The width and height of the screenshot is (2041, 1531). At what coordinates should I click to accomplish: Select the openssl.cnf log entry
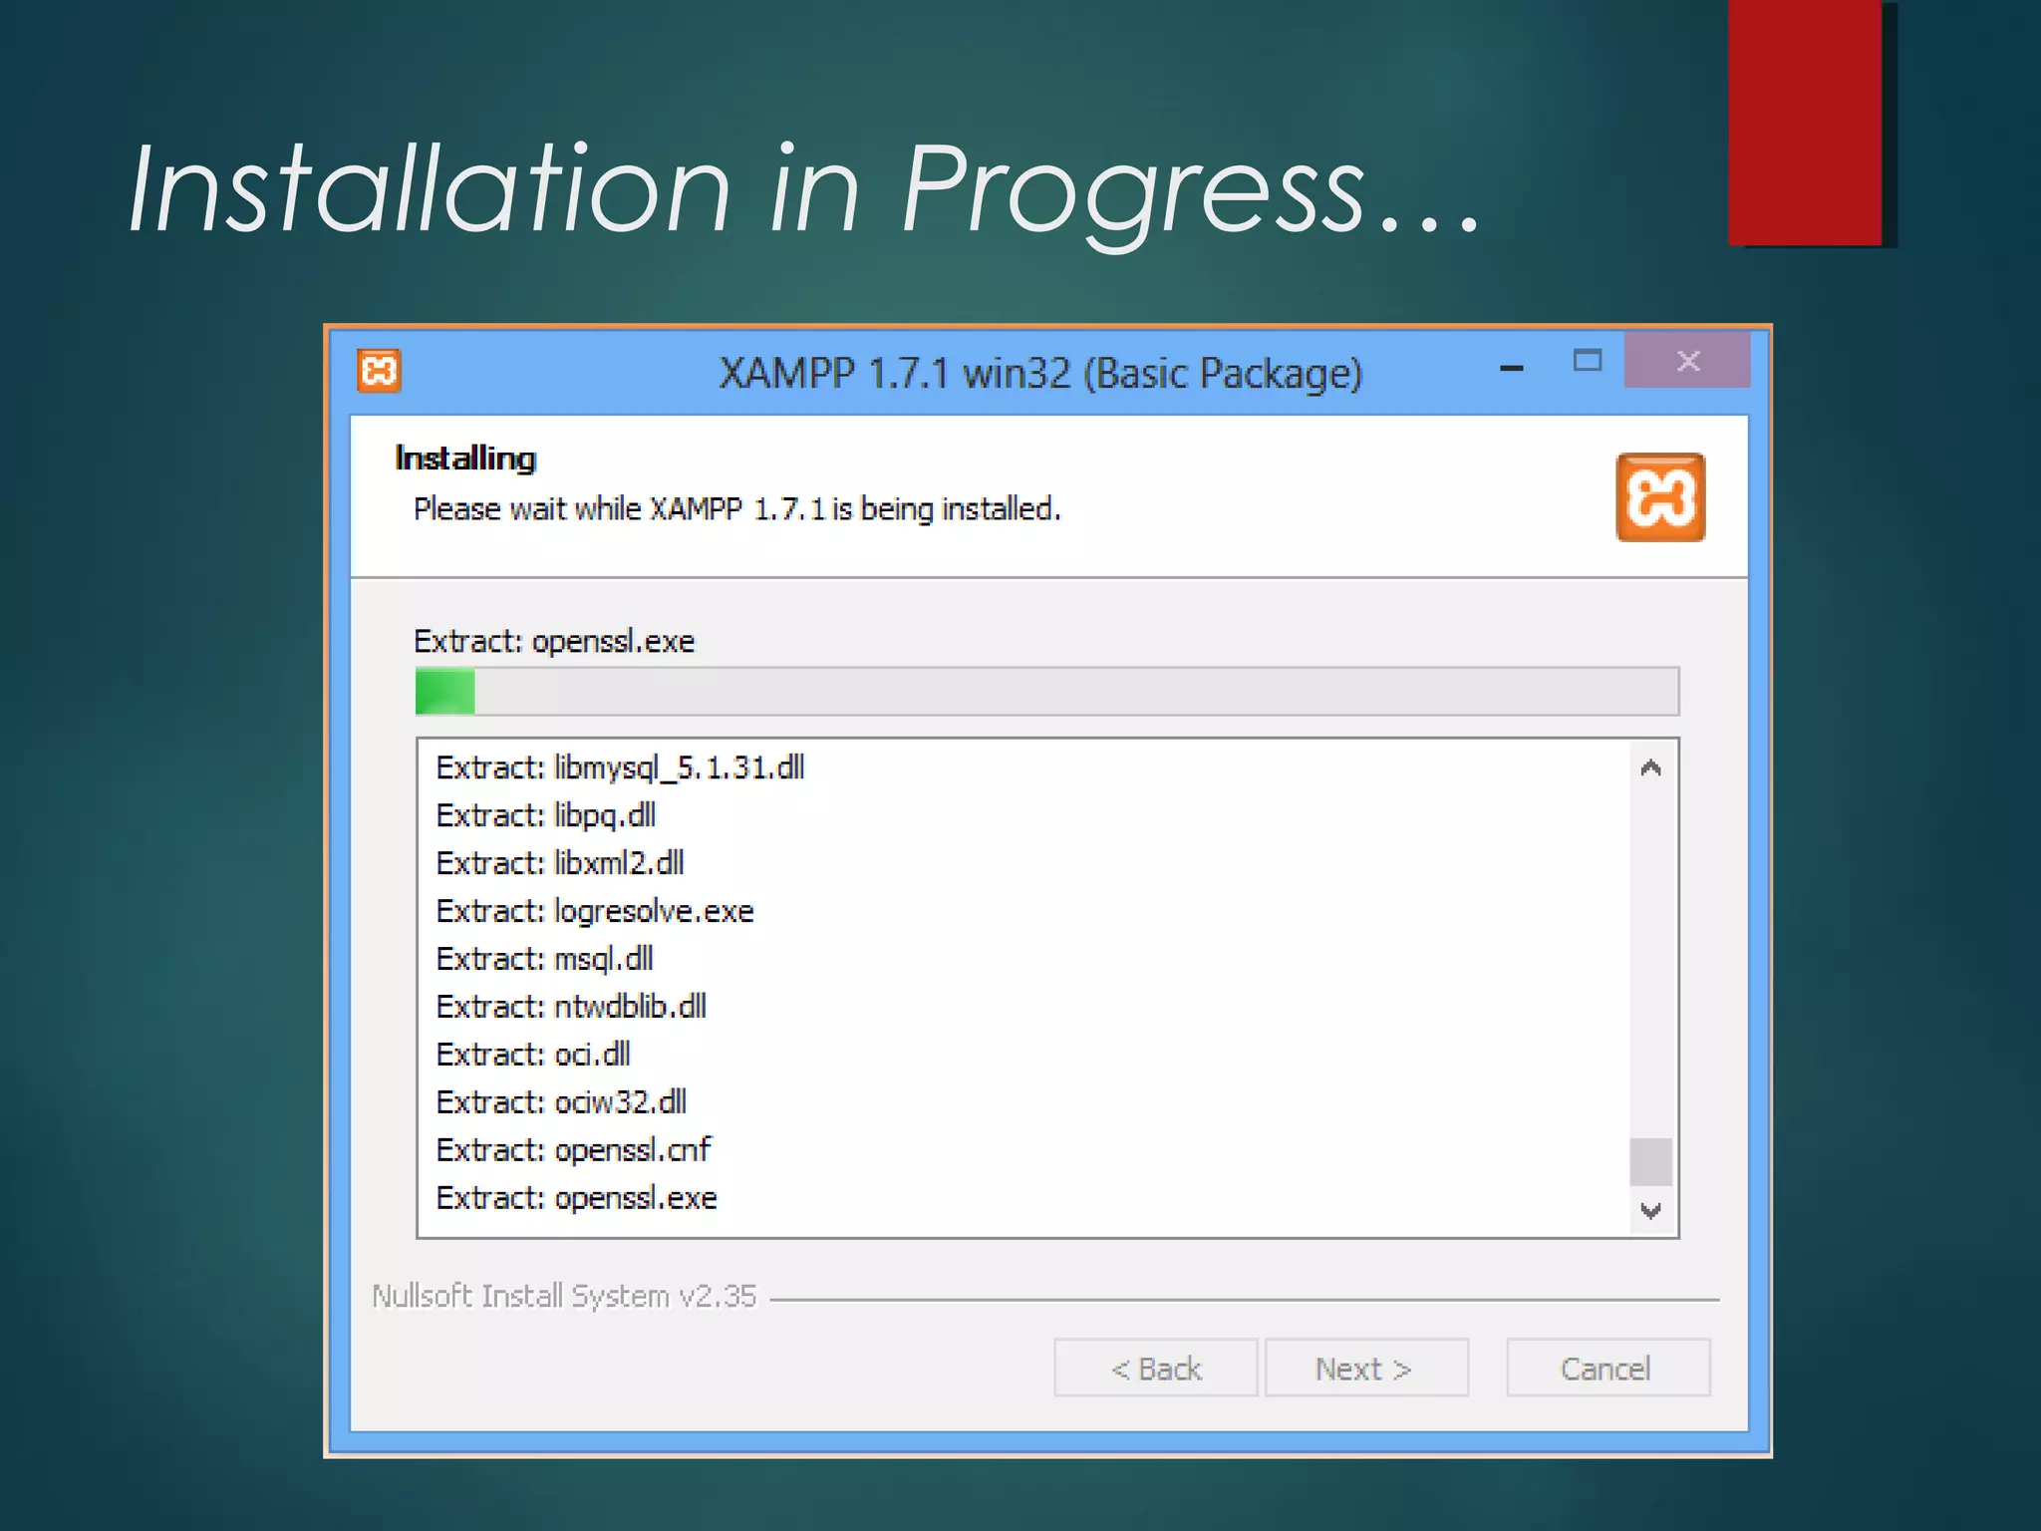(573, 1150)
